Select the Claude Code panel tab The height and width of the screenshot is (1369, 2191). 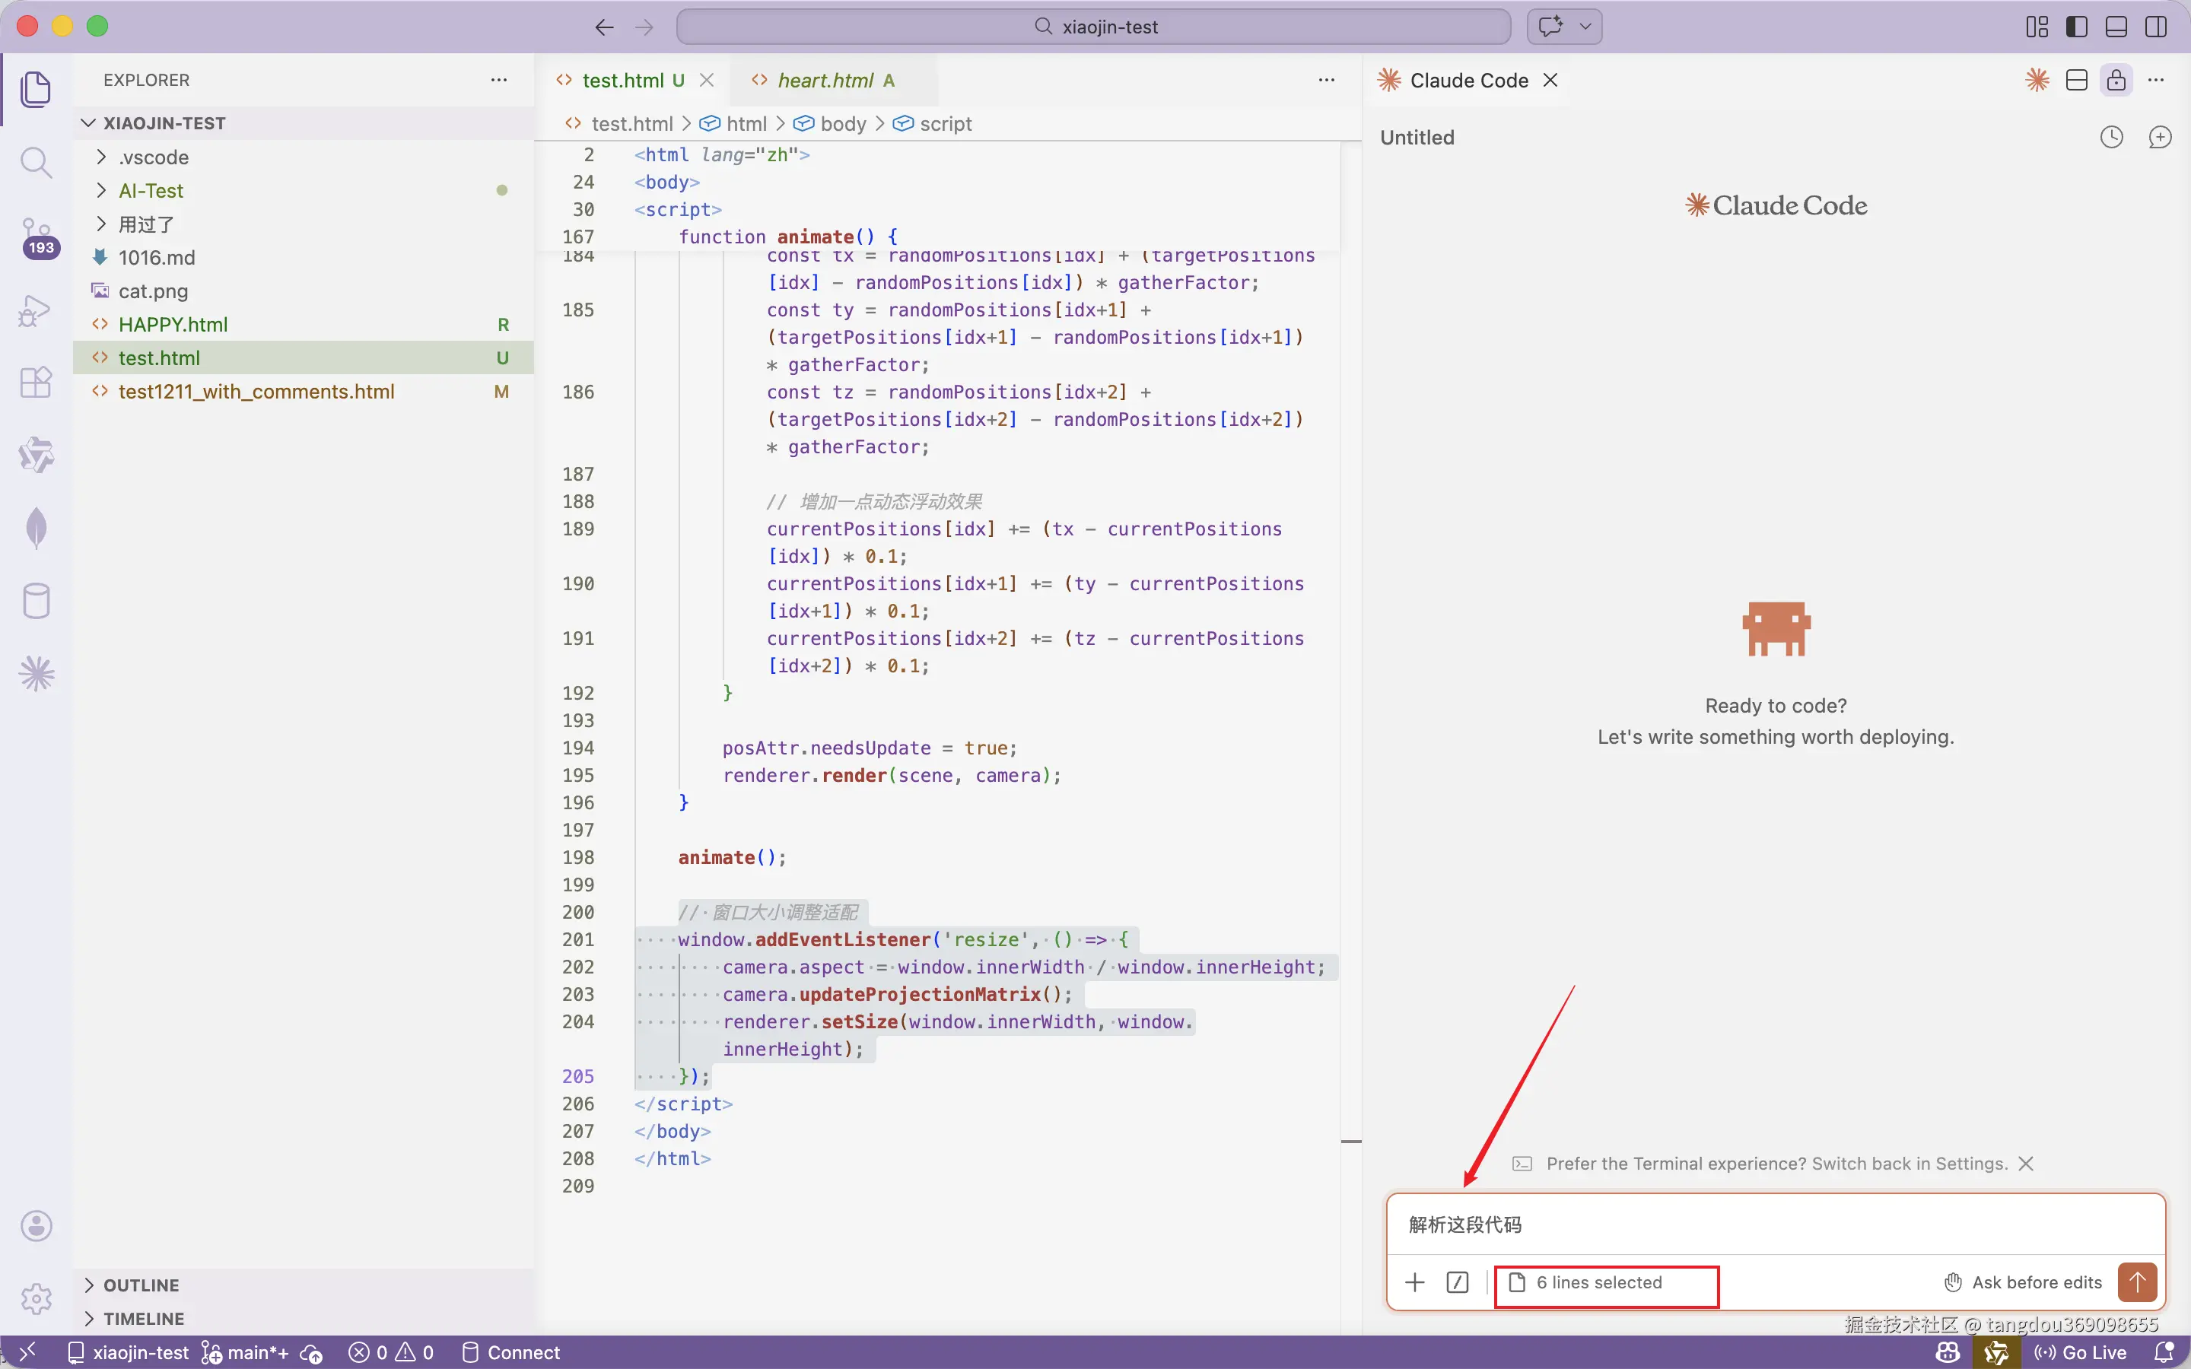(x=1468, y=81)
